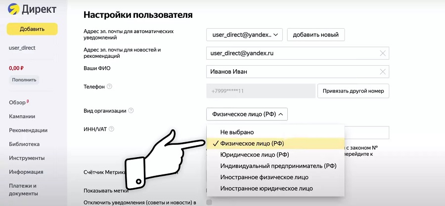Open Платежи и документы in sidebar
The image size is (445, 206).
tap(23, 190)
